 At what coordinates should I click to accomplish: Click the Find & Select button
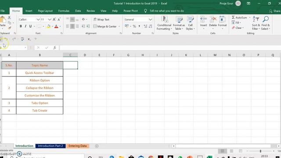(x=265, y=23)
